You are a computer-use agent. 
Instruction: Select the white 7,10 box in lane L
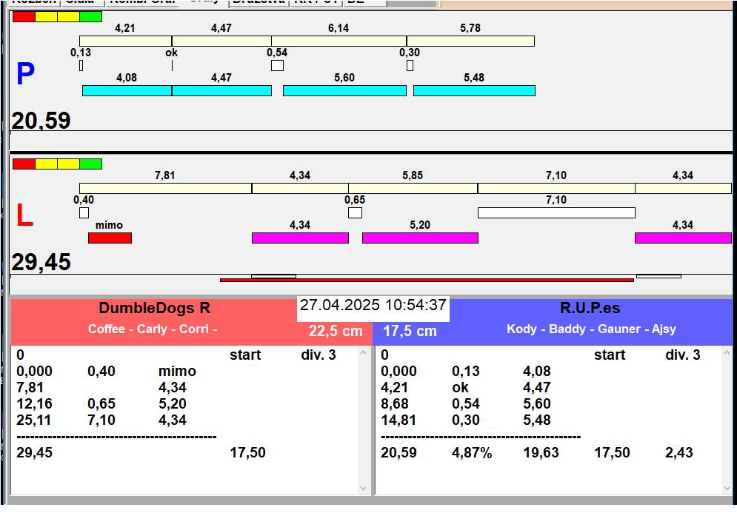556,212
